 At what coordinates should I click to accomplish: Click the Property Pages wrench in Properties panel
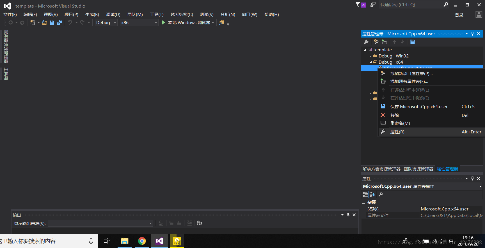coord(381,194)
